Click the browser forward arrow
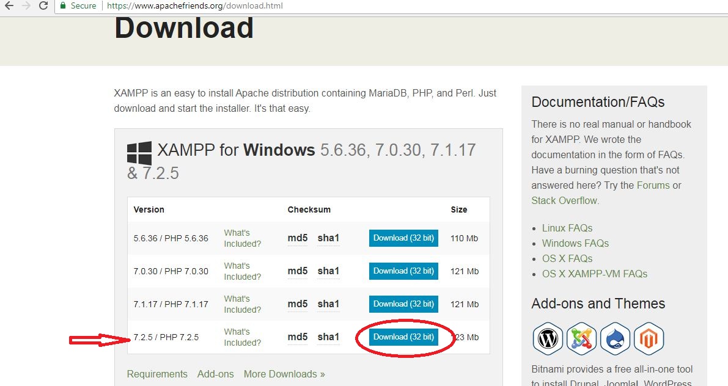The image size is (728, 386). pos(26,6)
